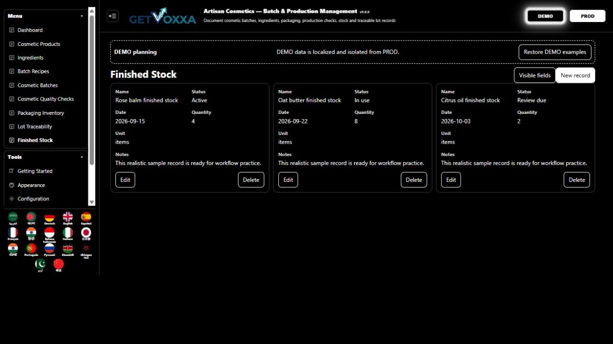This screenshot has height=344, width=613.
Task: Click Restore DEMO examples button
Action: pos(555,52)
